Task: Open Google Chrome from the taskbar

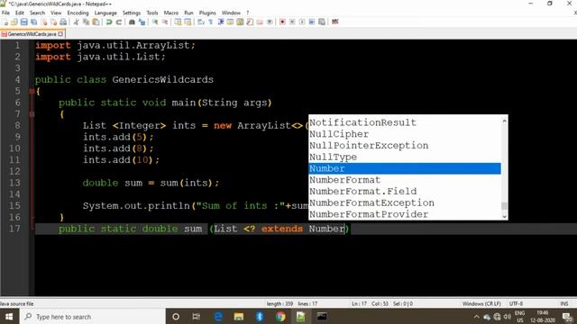Action: 280,317
